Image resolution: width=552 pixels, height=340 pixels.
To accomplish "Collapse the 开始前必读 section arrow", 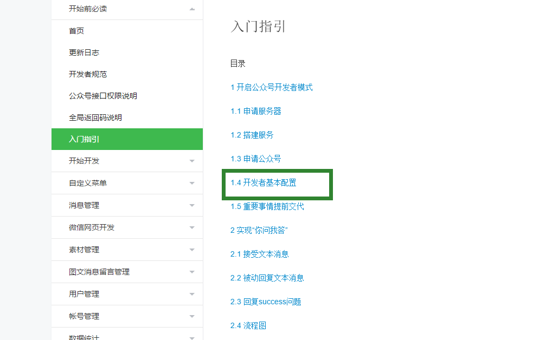I will click(x=192, y=9).
